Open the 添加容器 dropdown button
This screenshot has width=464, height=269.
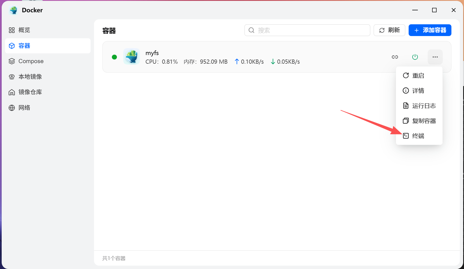(x=430, y=30)
